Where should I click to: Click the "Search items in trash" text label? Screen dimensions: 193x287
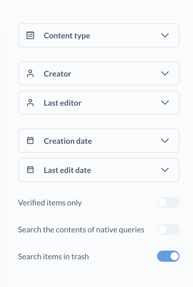(53, 256)
